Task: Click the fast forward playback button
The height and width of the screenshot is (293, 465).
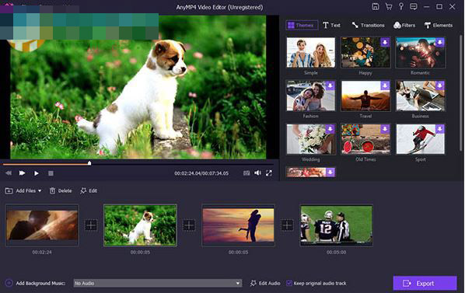Action: tap(22, 173)
